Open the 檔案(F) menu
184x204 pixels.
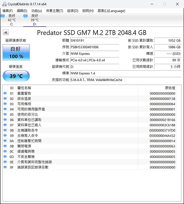click(x=8, y=11)
